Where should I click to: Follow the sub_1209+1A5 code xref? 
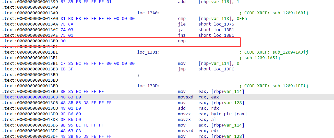pyautogui.click(x=262, y=58)
